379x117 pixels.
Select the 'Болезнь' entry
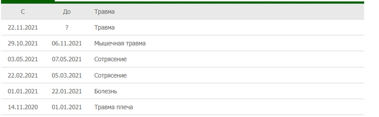(x=106, y=91)
